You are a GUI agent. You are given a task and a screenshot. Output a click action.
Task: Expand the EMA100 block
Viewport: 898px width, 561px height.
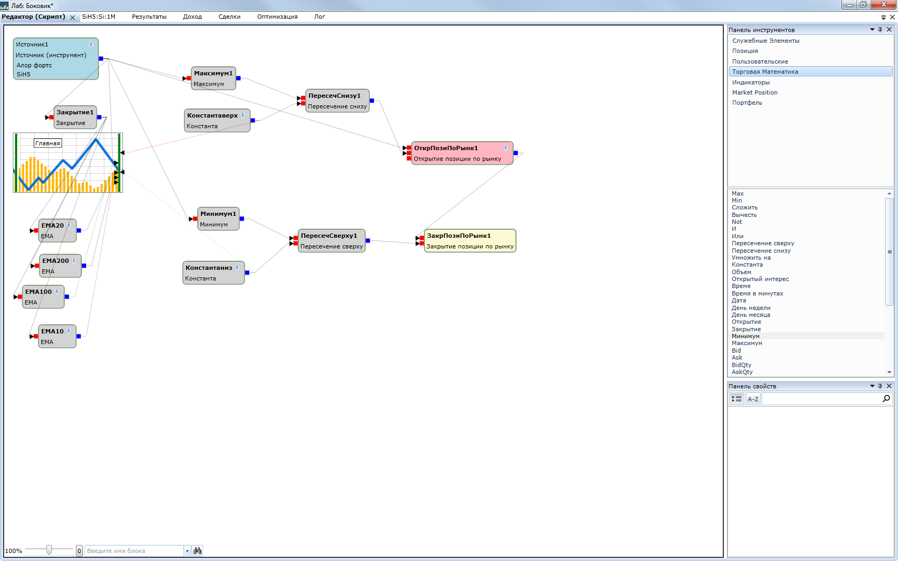tap(57, 292)
